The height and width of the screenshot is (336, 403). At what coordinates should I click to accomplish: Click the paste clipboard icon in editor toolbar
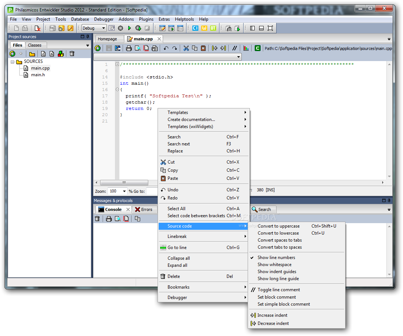coord(203,48)
